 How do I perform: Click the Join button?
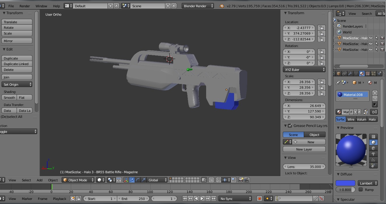[17, 77]
